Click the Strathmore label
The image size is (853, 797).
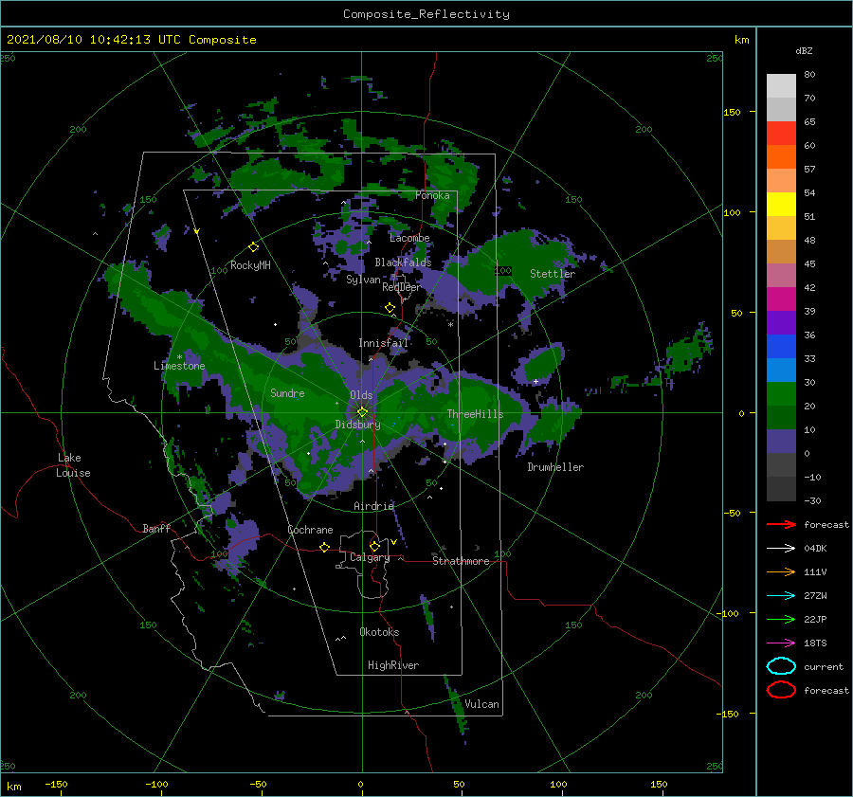click(x=461, y=561)
